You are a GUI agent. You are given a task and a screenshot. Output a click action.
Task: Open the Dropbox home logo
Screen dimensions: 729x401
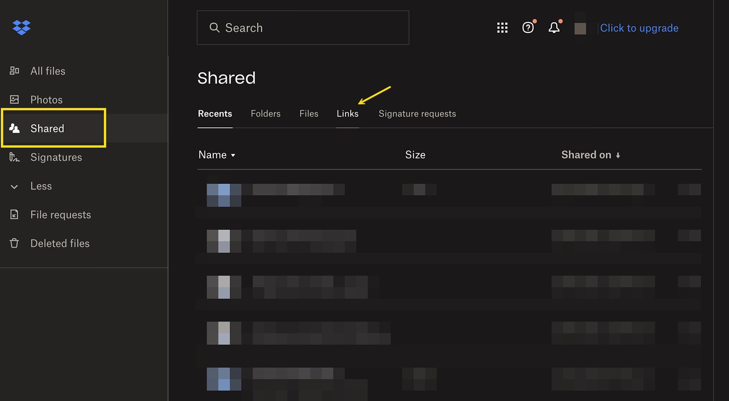click(x=21, y=27)
